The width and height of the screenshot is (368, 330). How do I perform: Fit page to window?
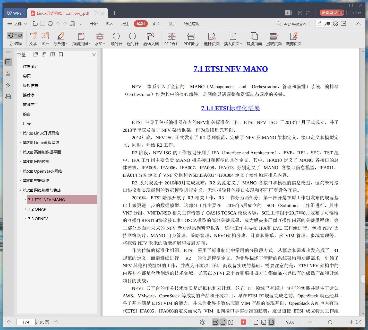(x=263, y=322)
